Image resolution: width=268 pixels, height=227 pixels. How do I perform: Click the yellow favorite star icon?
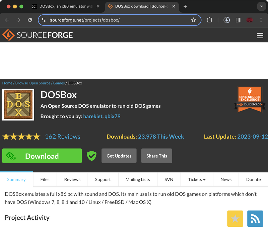[235, 219]
